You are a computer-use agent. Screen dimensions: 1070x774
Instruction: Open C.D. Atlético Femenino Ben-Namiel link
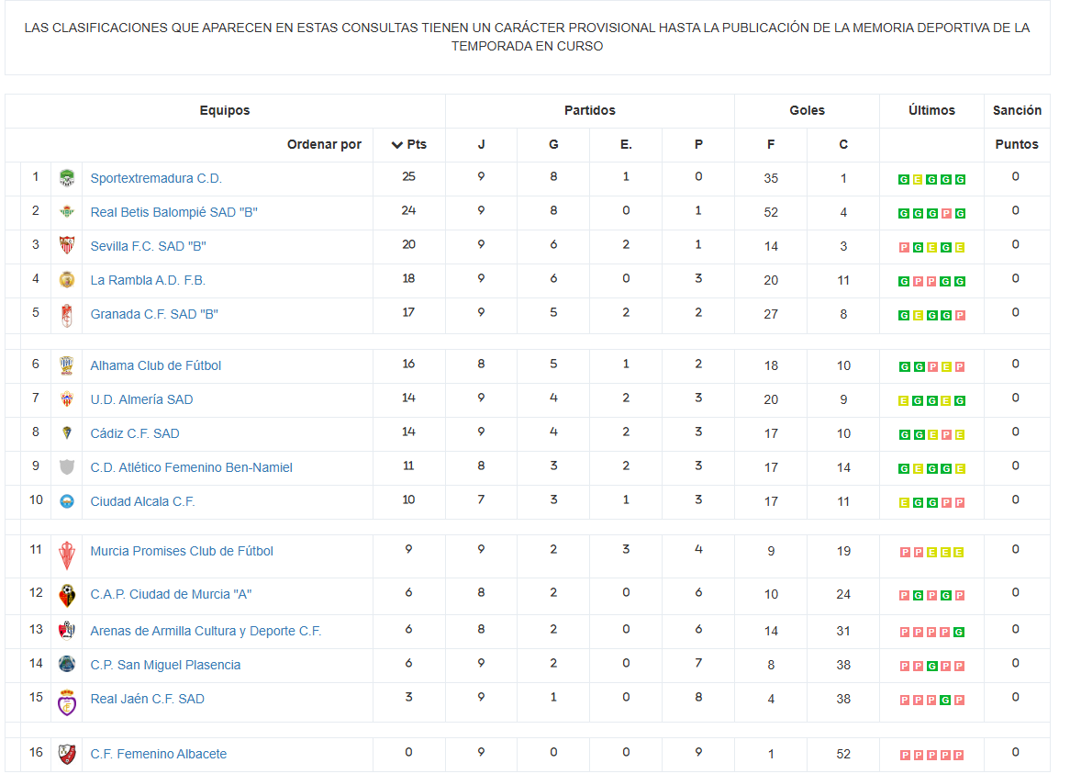point(192,467)
